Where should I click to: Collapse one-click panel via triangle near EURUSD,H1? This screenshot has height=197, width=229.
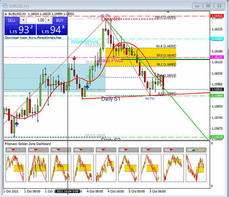tap(6, 14)
